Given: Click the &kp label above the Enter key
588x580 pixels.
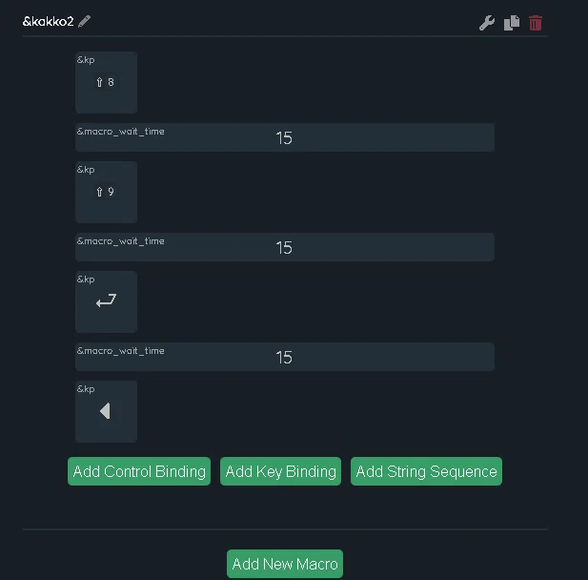Looking at the screenshot, I should point(86,280).
